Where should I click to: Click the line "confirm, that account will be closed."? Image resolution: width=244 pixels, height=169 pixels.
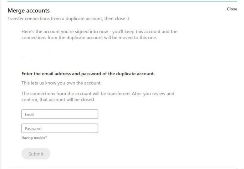[58, 100]
